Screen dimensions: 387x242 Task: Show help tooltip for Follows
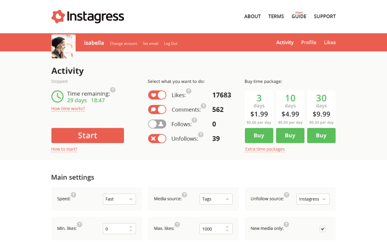195,120
